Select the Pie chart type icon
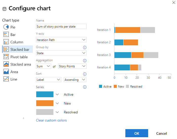This screenshot has width=177, height=139. (x=6, y=27)
